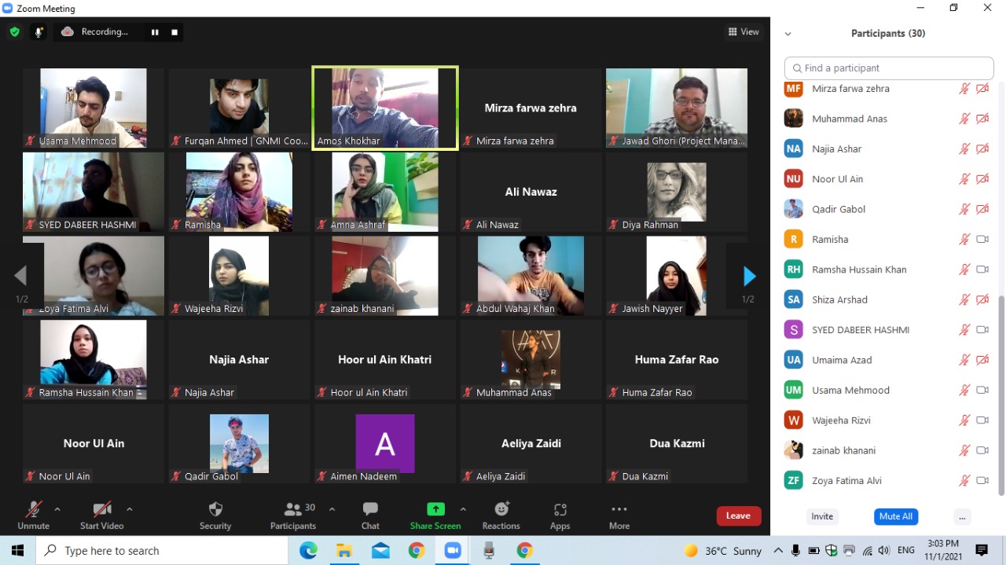
Task: Click the green Share Screen icon
Action: pyautogui.click(x=435, y=509)
